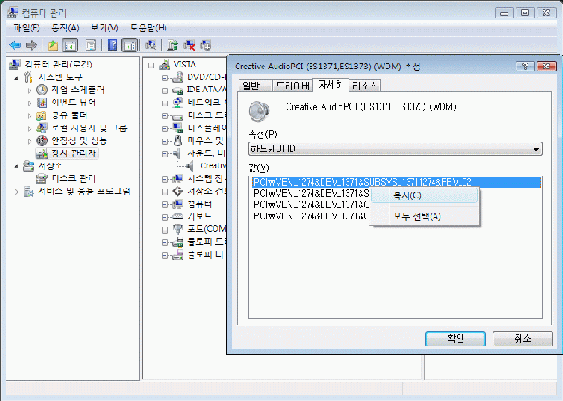
Task: Select Computer Management (Local) root node
Action: tap(58, 65)
